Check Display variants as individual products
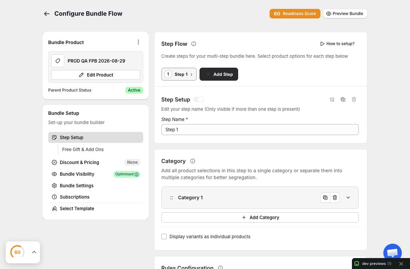 click(164, 237)
